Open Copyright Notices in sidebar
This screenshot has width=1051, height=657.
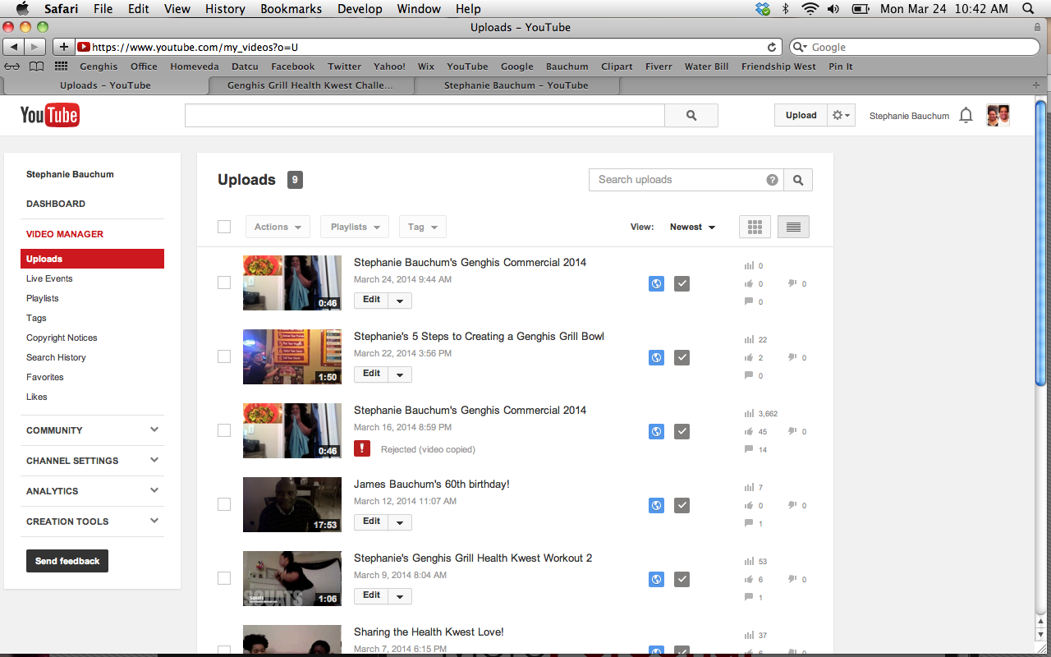pyautogui.click(x=62, y=338)
